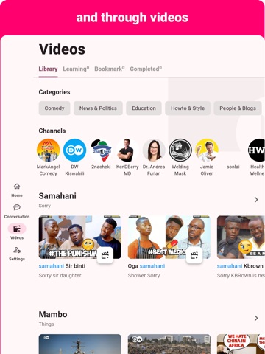This screenshot has height=354, width=265.
Task: Open MarkAngel Comedy channel avatar
Action: (x=48, y=150)
